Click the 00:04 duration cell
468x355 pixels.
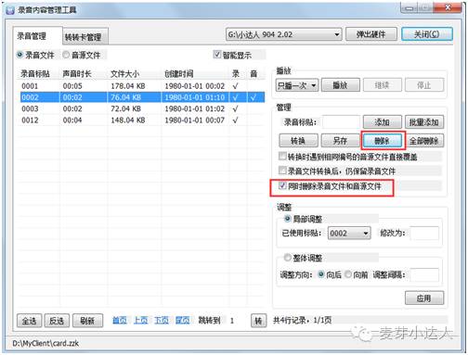tap(72, 120)
